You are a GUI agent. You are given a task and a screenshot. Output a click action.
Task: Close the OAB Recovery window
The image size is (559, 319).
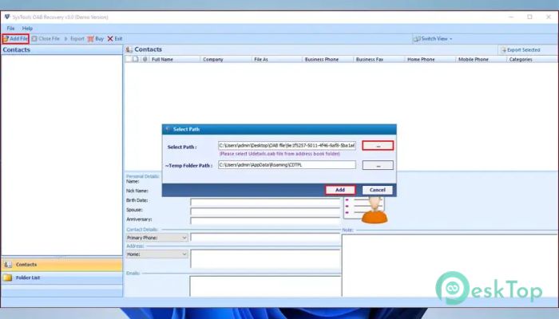tap(549, 17)
